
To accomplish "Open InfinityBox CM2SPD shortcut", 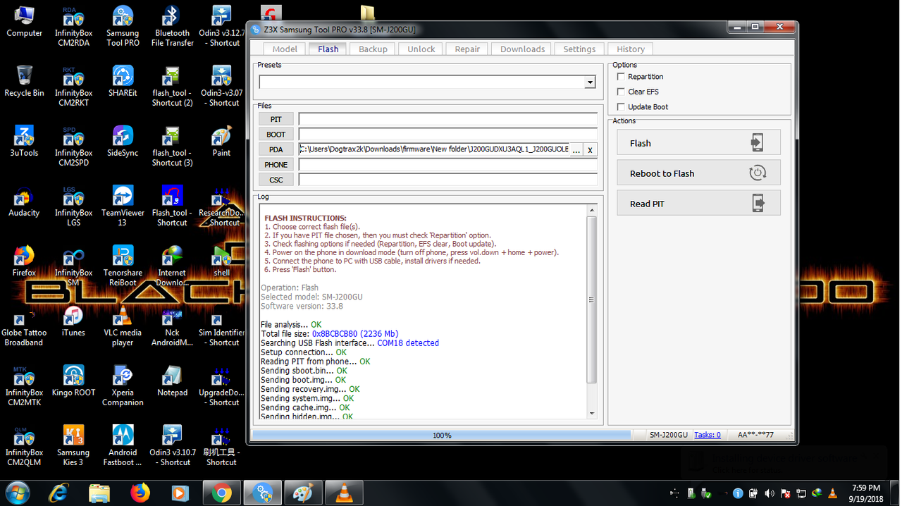I will (x=73, y=146).
